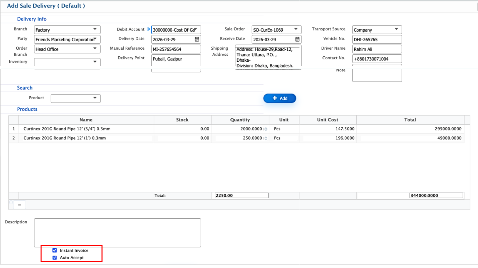Focus the Vehicle No. field
The width and height of the screenshot is (478, 268).
pyautogui.click(x=377, y=40)
